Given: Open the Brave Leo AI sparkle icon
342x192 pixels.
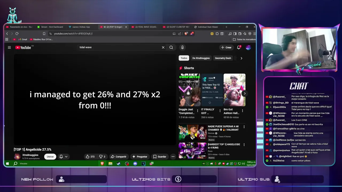Looking at the screenshot, I should 245,34.
